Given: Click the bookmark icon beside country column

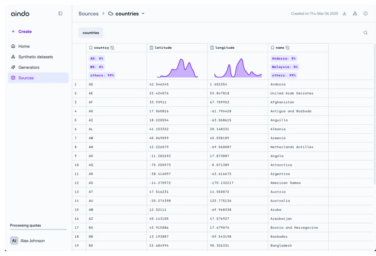Looking at the screenshot, I should (x=91, y=48).
